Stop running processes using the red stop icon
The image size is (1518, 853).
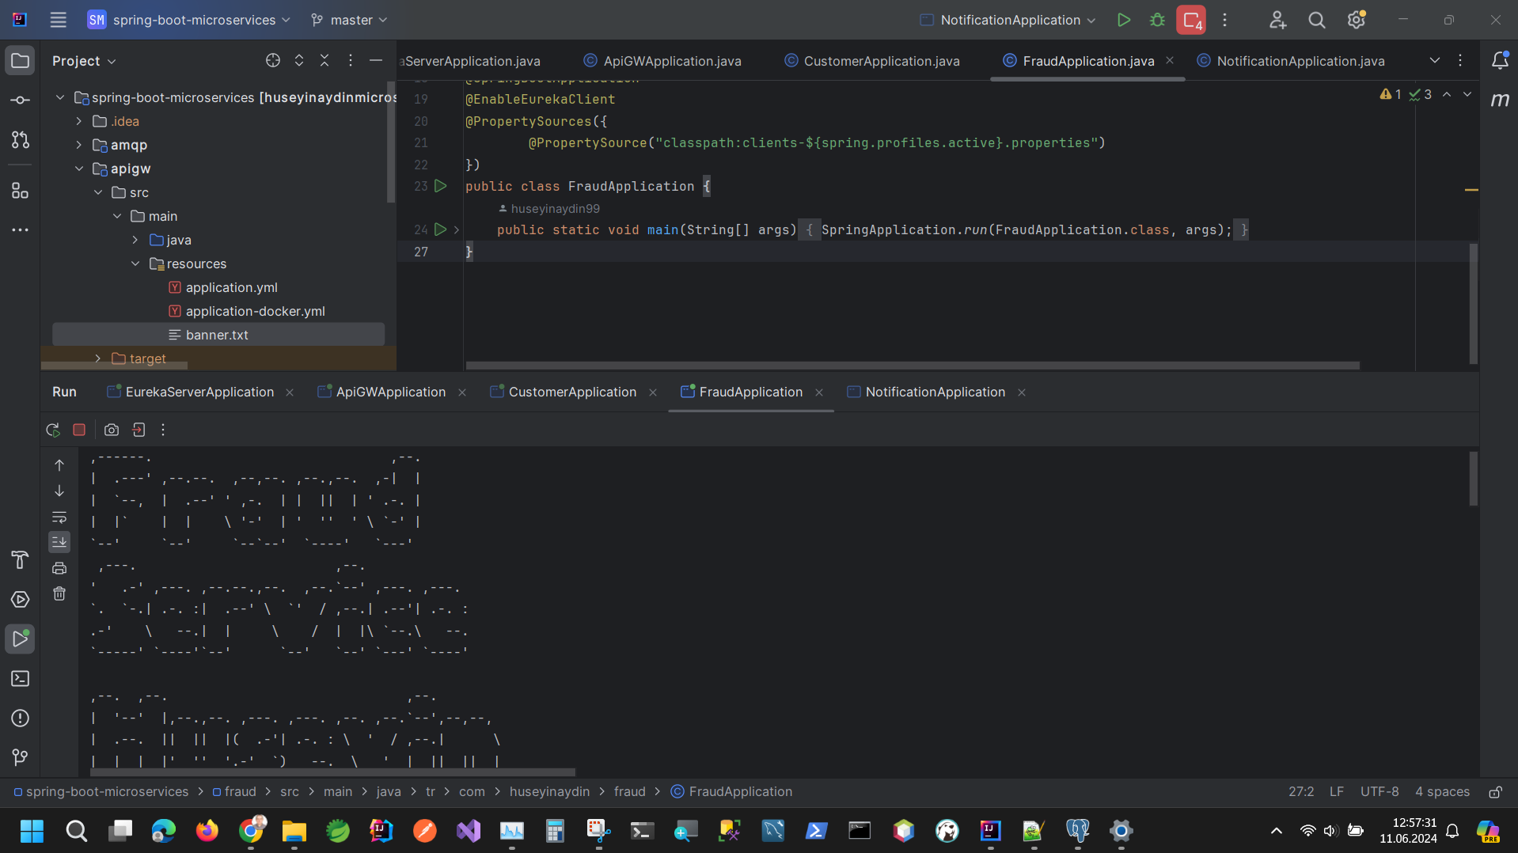(1191, 20)
